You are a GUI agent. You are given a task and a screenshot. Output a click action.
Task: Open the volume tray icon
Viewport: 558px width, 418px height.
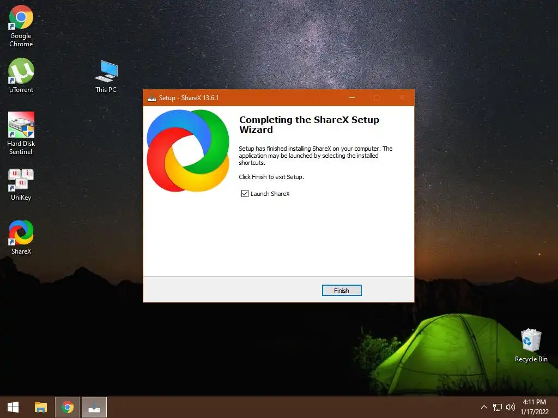pyautogui.click(x=510, y=407)
